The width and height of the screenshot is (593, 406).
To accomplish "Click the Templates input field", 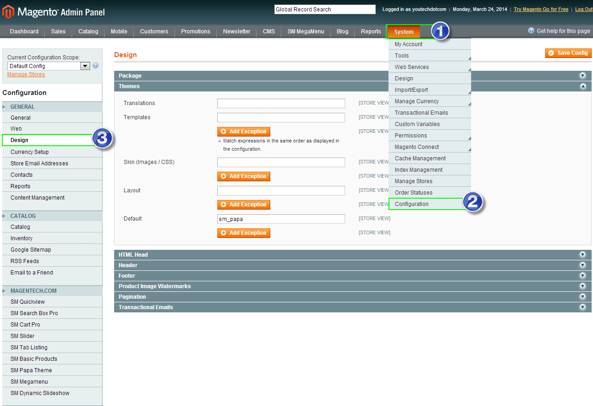I will click(x=281, y=117).
